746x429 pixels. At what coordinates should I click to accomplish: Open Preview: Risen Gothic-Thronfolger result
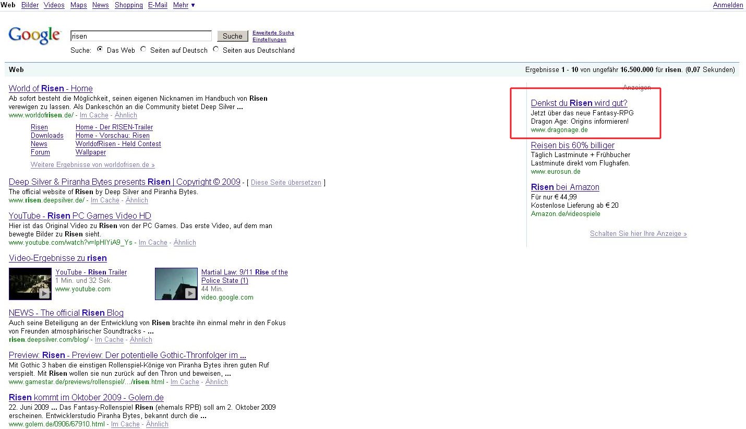click(127, 355)
